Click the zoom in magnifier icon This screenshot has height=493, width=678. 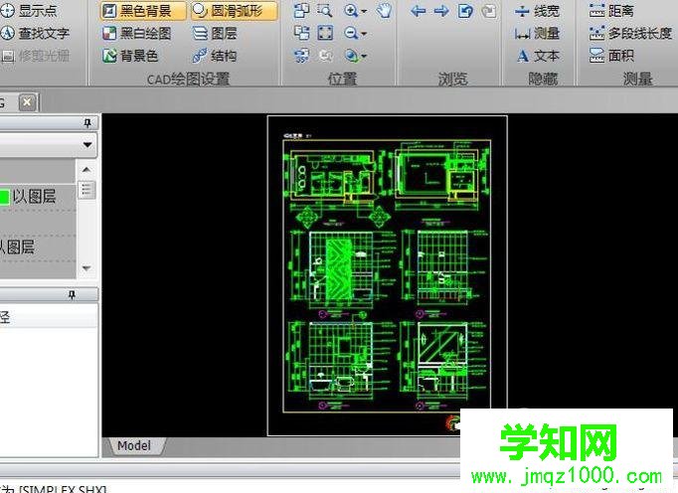point(351,10)
